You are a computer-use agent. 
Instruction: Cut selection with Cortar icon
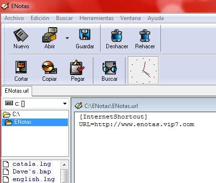pos(21,67)
